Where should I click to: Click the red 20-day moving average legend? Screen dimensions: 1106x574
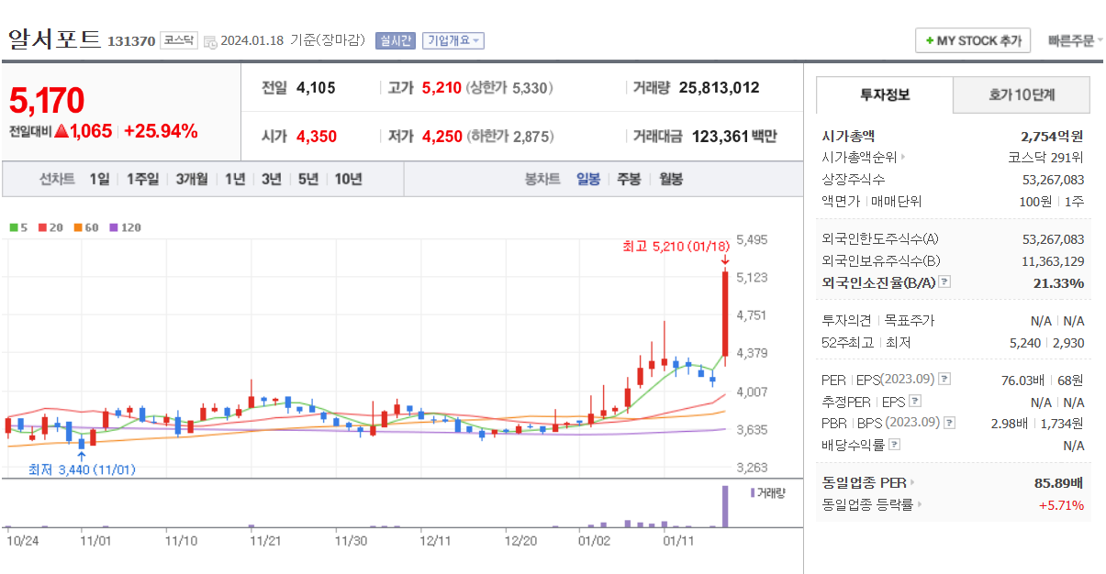click(50, 227)
